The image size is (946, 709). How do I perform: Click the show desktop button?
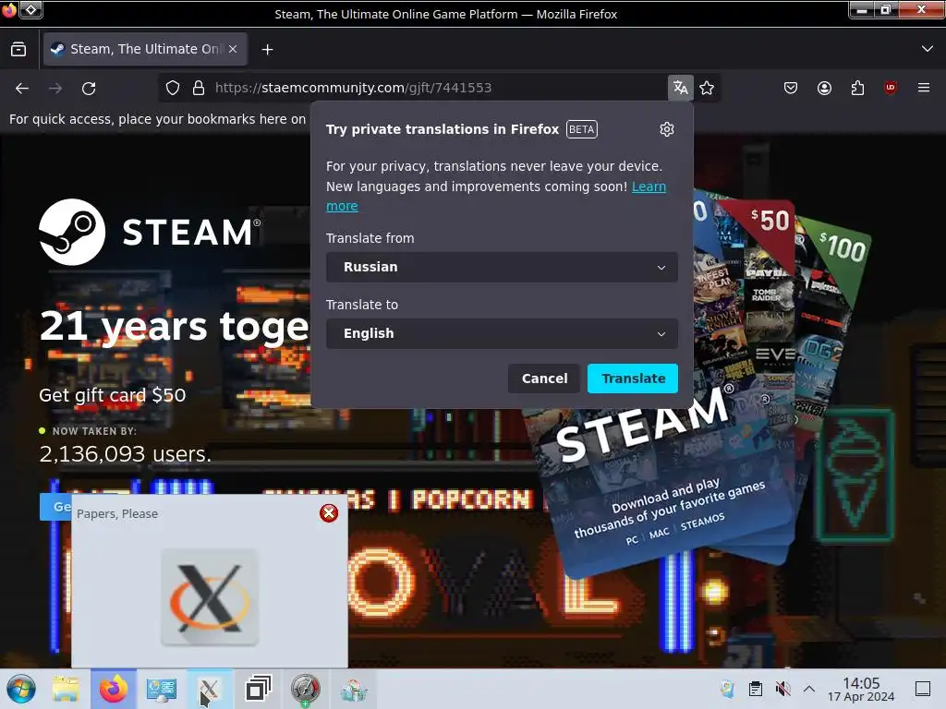point(923,689)
